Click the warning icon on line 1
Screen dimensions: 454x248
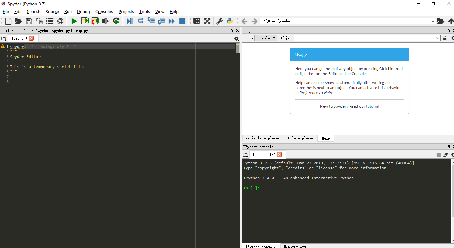pos(3,47)
